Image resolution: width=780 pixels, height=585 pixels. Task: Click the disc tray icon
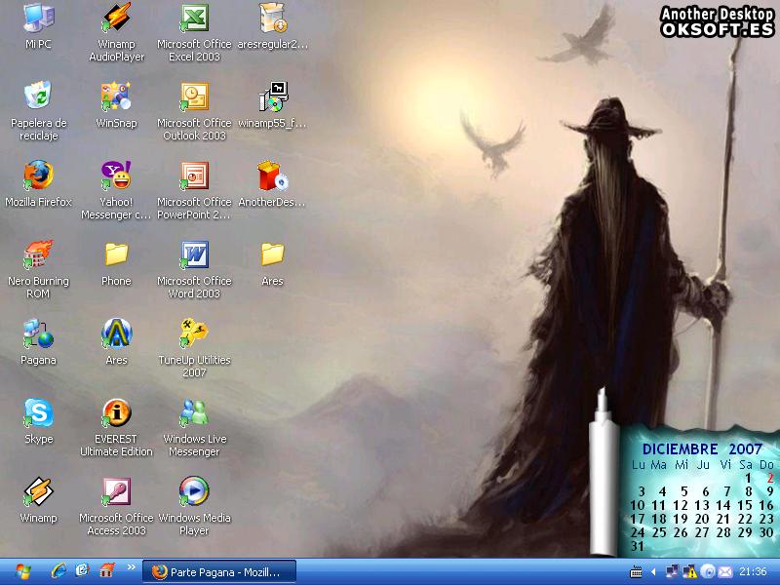click(x=708, y=571)
